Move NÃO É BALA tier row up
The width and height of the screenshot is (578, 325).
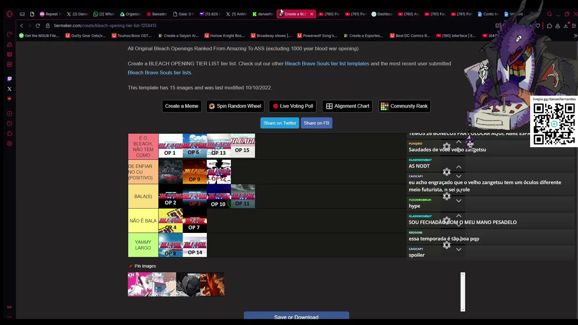coord(459,216)
